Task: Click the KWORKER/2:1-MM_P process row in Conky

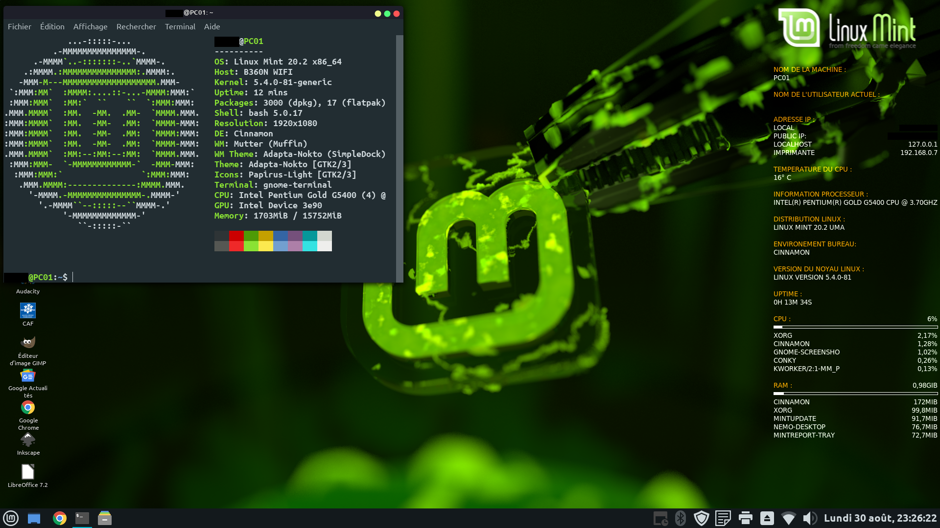Action: pos(855,369)
